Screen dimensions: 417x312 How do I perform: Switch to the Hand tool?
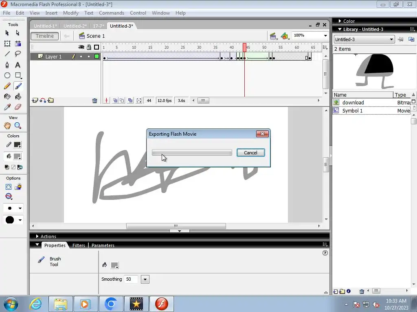[x=7, y=126]
